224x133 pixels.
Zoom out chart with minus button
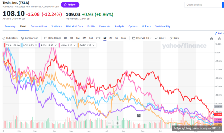109,123
